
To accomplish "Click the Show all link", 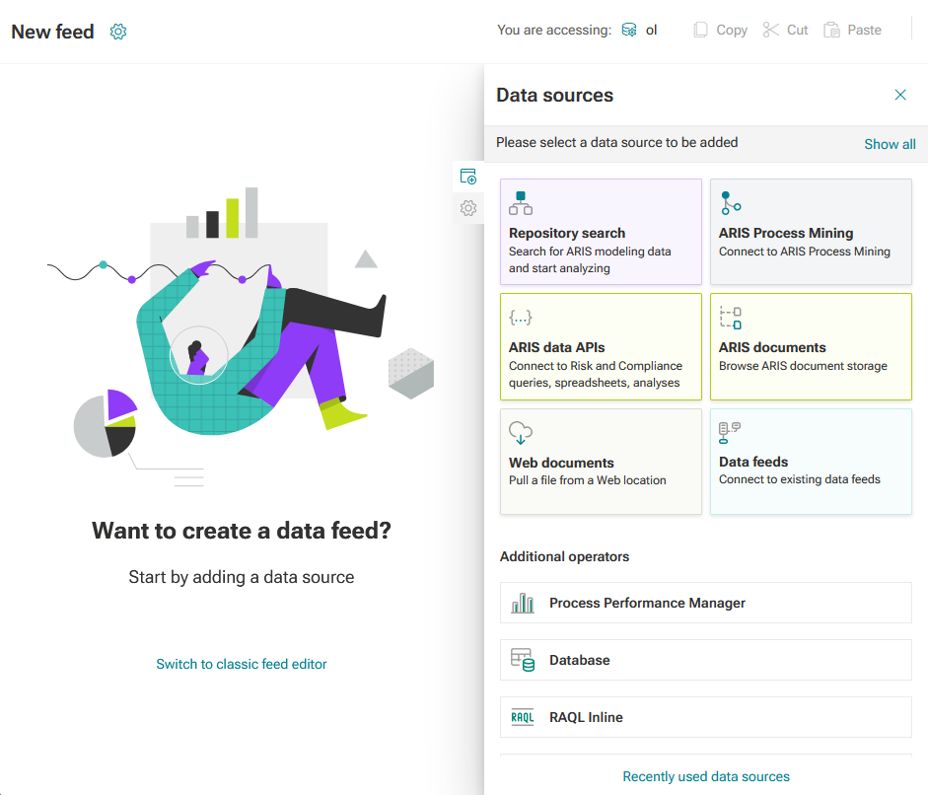I will point(890,144).
